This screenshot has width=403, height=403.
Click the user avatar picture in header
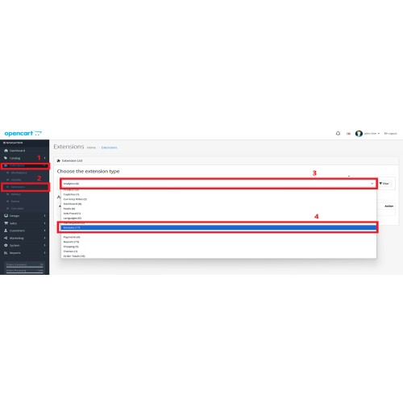(359, 134)
